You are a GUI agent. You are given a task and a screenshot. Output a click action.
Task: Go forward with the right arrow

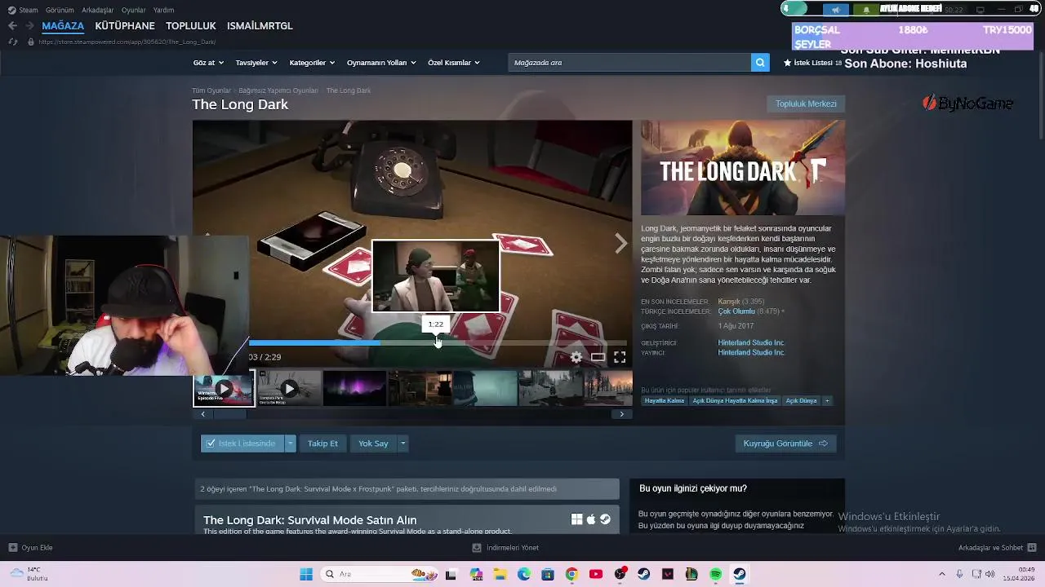click(x=29, y=26)
